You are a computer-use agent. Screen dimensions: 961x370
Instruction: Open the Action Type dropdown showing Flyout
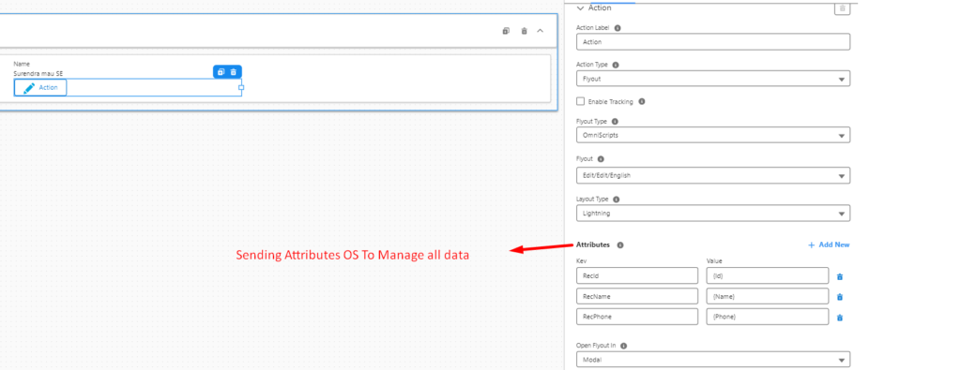tap(713, 79)
